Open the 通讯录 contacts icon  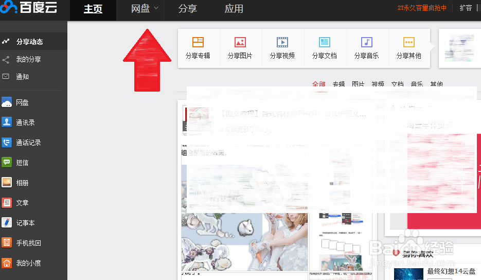[7, 122]
